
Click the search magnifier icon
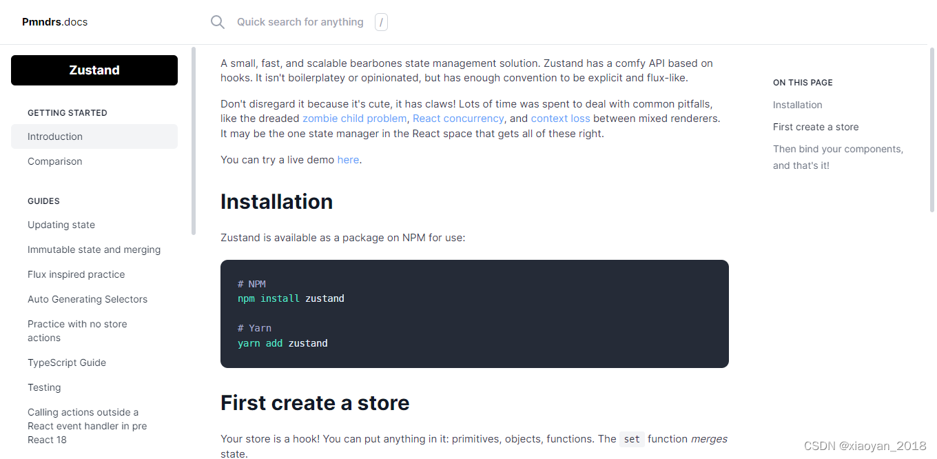tap(218, 22)
